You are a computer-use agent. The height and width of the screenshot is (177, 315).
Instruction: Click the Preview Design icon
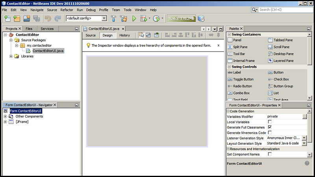point(156,35)
